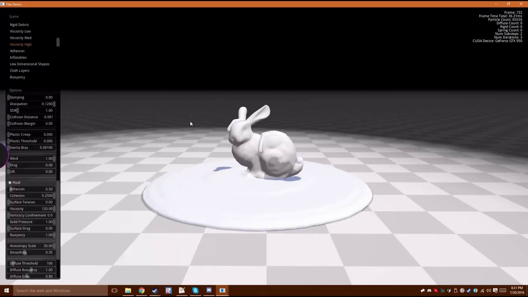Screen dimensions: 528x297
Task: Open Discord from the taskbar
Action: point(209,290)
